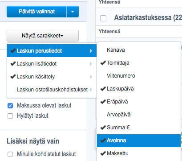Select Laskun käsittely menu item
The image size is (182, 161).
tap(52, 77)
